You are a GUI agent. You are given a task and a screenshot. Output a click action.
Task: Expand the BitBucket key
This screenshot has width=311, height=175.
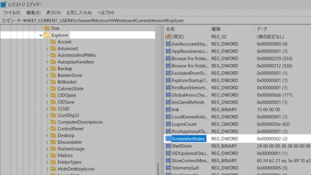pyautogui.click(x=47, y=82)
